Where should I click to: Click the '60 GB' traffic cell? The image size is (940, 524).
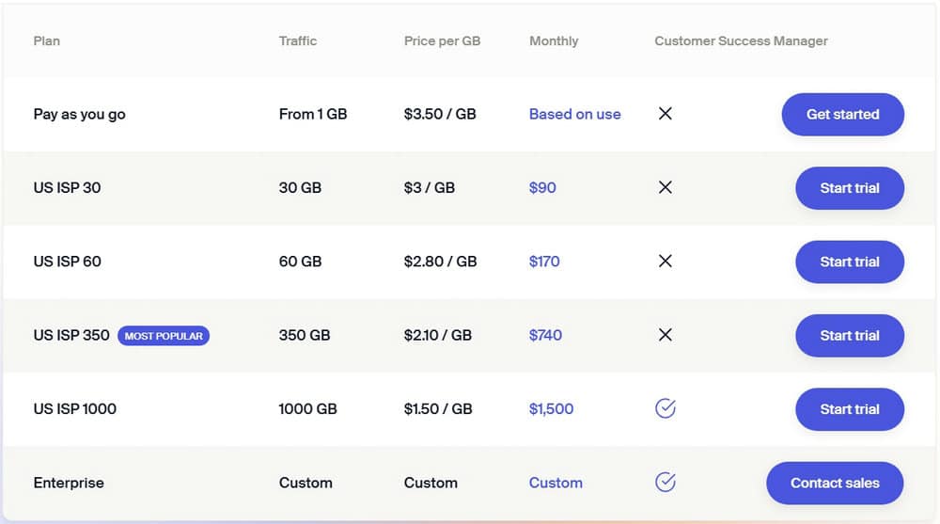pos(301,262)
